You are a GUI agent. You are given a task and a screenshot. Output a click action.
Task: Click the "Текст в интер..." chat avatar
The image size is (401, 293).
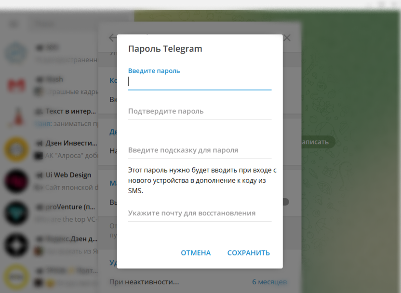pyautogui.click(x=16, y=117)
